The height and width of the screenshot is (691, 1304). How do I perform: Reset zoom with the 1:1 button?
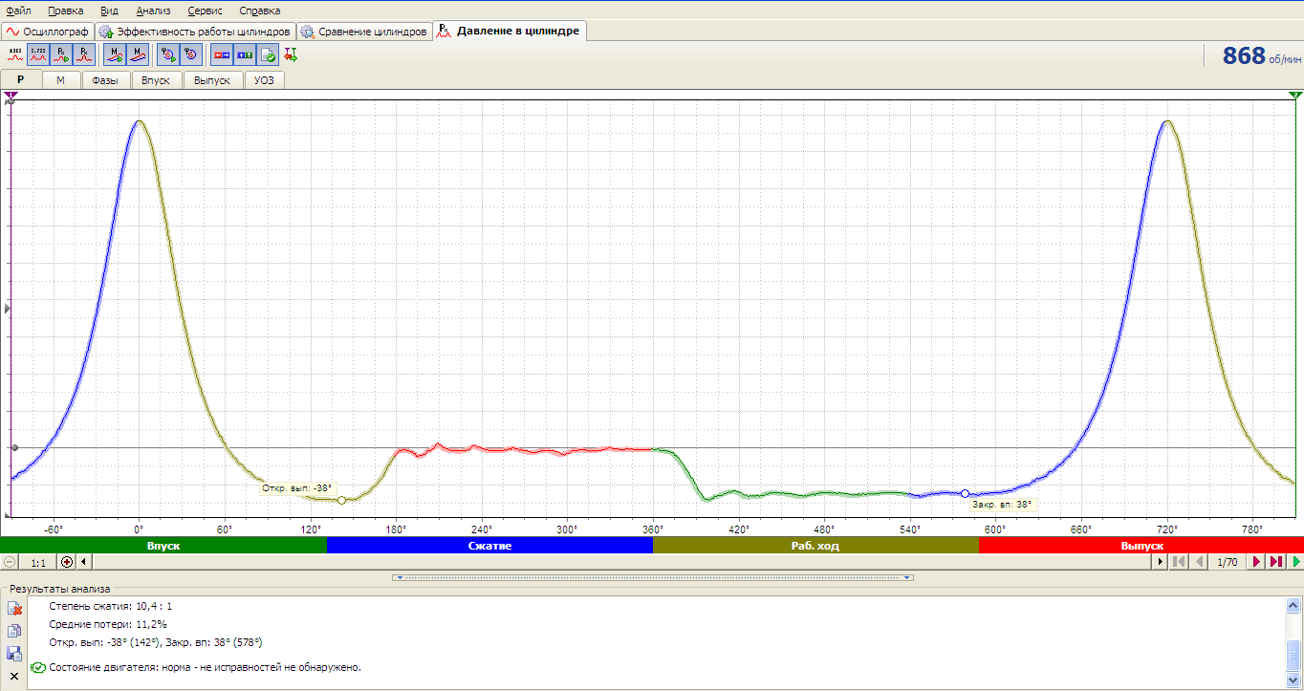[38, 562]
